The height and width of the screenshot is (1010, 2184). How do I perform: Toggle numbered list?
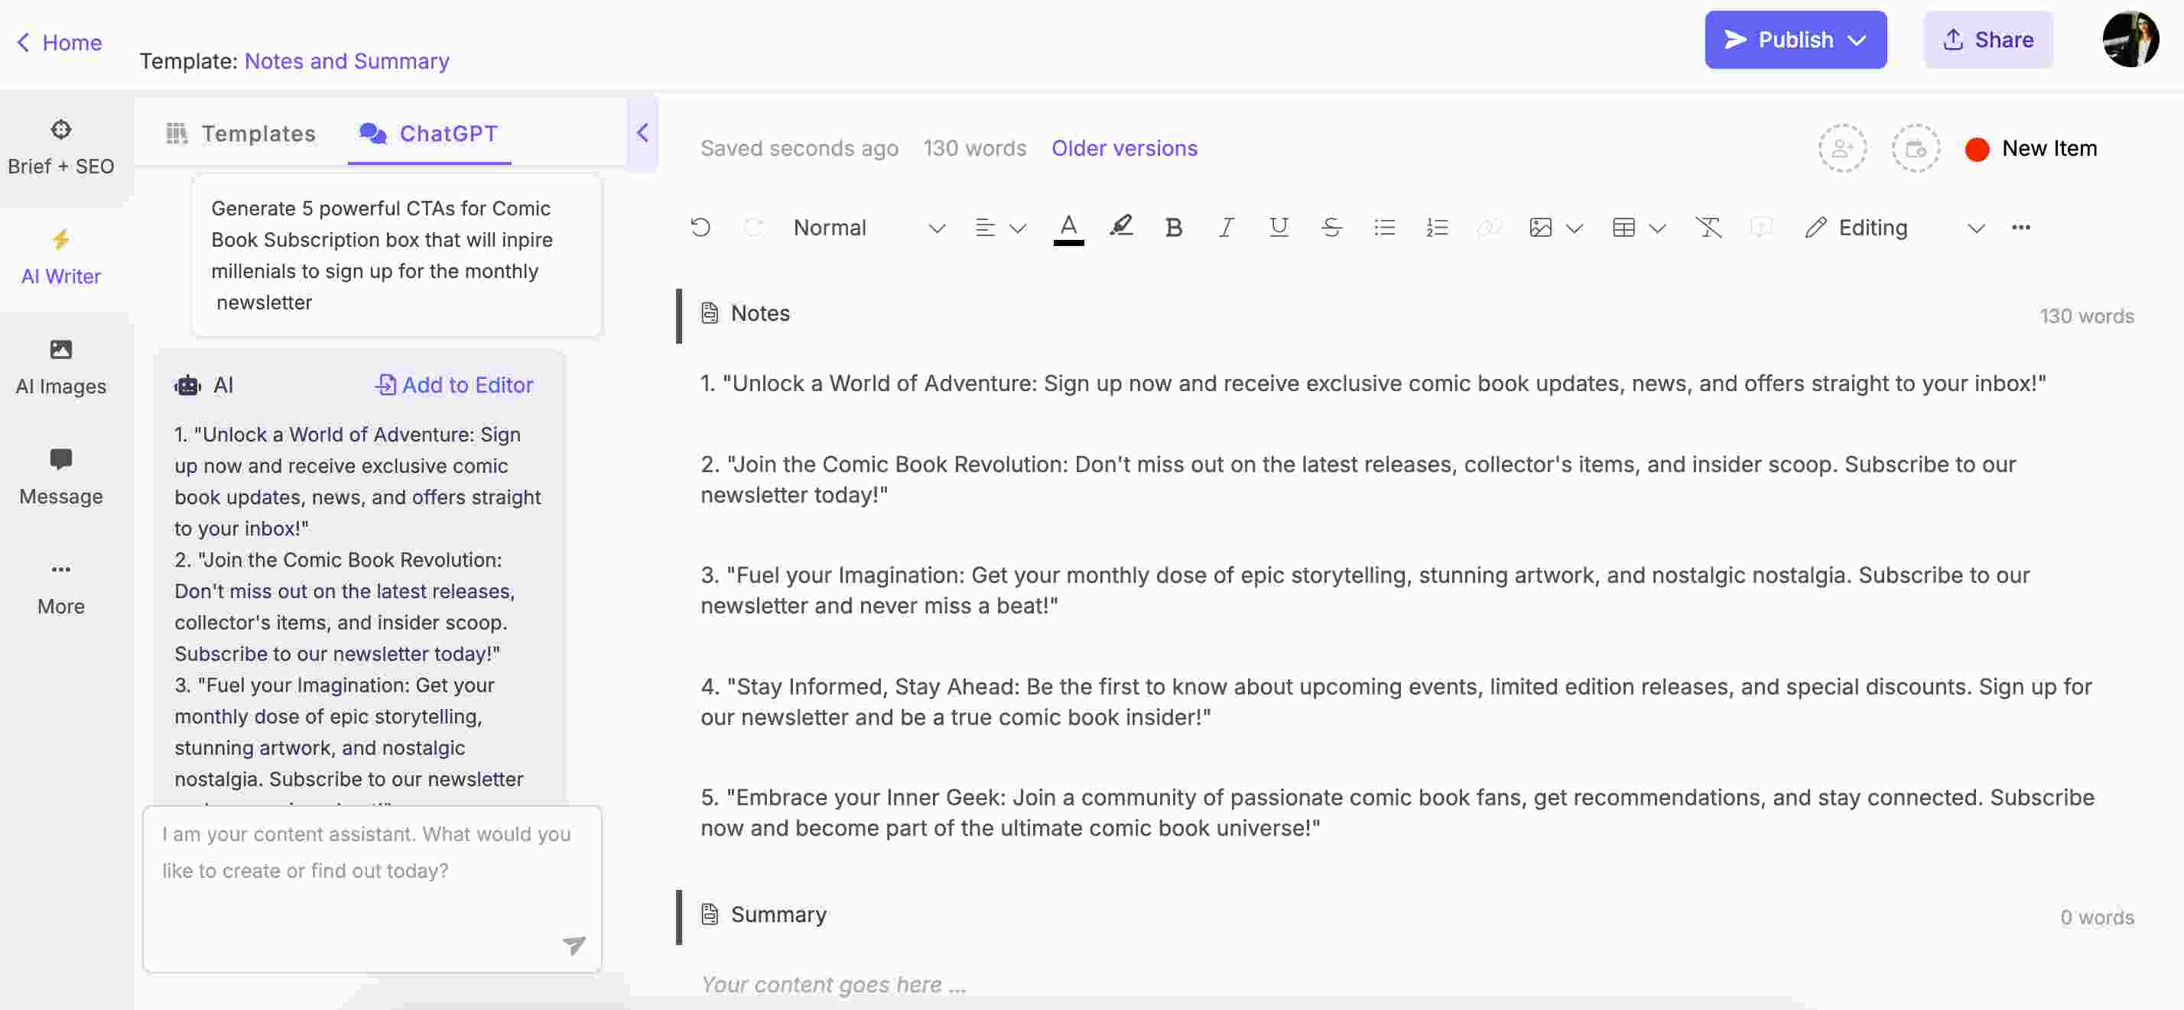[x=1437, y=227]
